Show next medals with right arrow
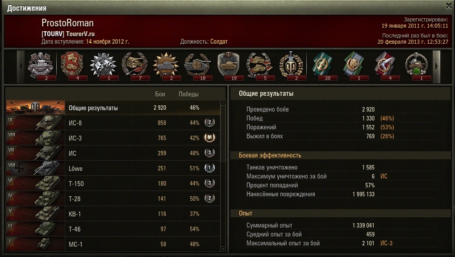 (436, 67)
